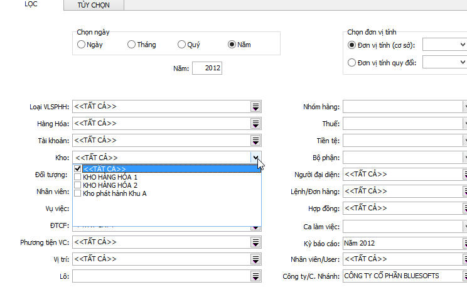Uncheck the <<TẤT CẢ>> item in Kho list
The width and height of the screenshot is (467, 287).
click(77, 169)
